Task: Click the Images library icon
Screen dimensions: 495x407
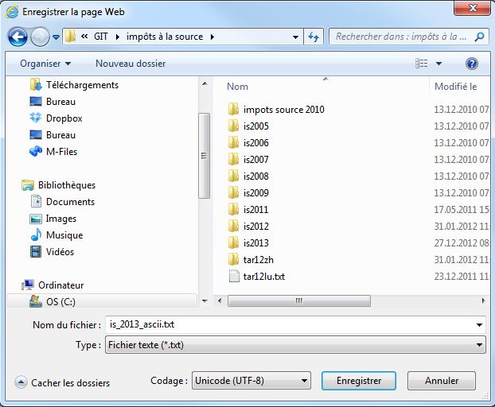Action: pyautogui.click(x=36, y=219)
